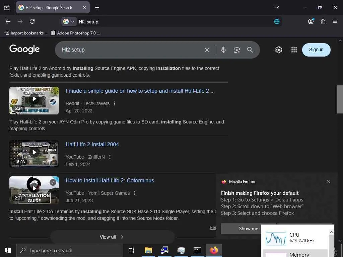Click the date Apr 20, 2022
Image resolution: width=343 pixels, height=257 pixels.
[x=79, y=111]
